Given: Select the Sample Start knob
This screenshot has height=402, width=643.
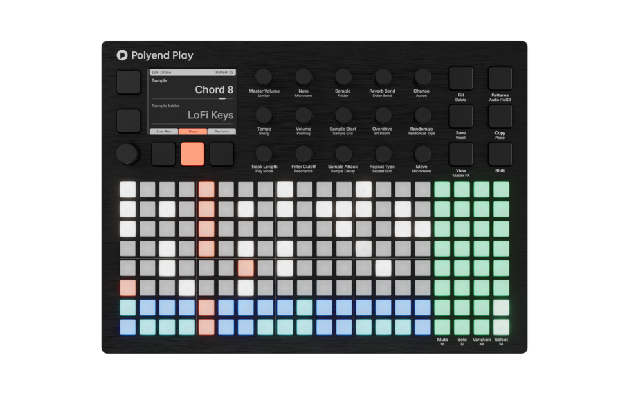Looking at the screenshot, I should [343, 115].
